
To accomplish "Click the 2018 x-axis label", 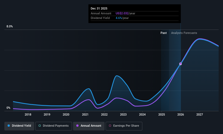I will pos(28,114).
